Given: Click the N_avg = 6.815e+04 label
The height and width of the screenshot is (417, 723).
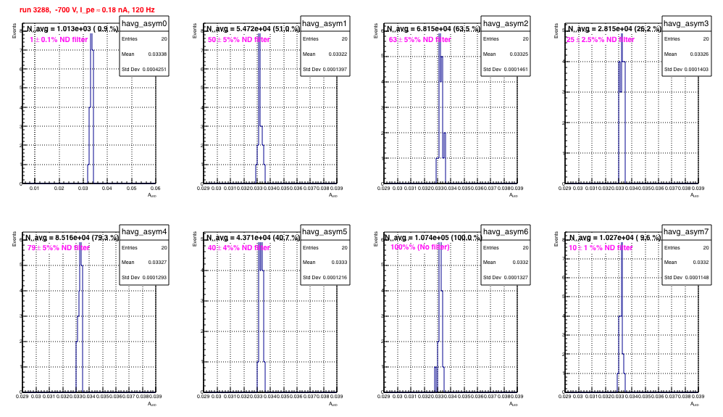Looking at the screenshot, I should [433, 29].
